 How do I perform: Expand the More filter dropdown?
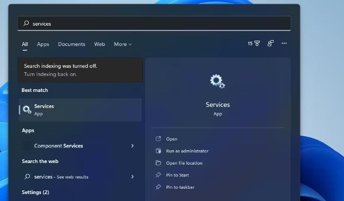(123, 44)
